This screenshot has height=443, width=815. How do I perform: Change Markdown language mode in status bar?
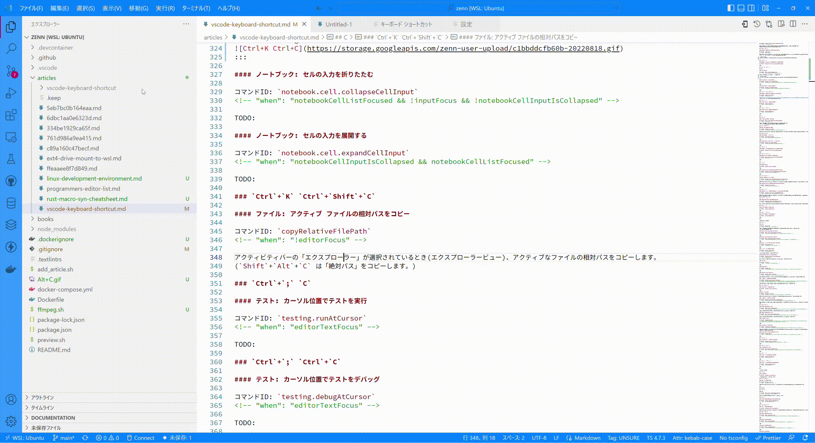587,438
